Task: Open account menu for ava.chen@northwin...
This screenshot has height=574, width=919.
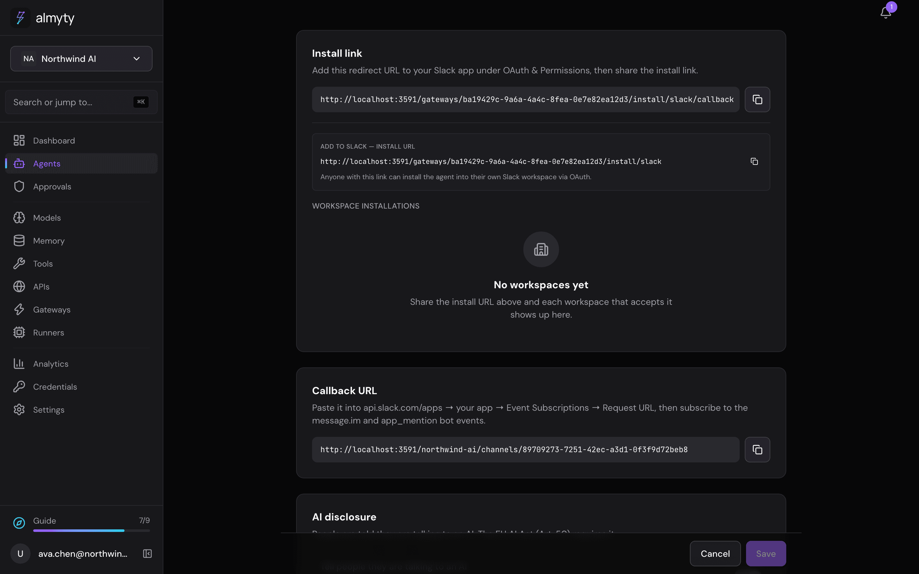Action: coord(83,554)
